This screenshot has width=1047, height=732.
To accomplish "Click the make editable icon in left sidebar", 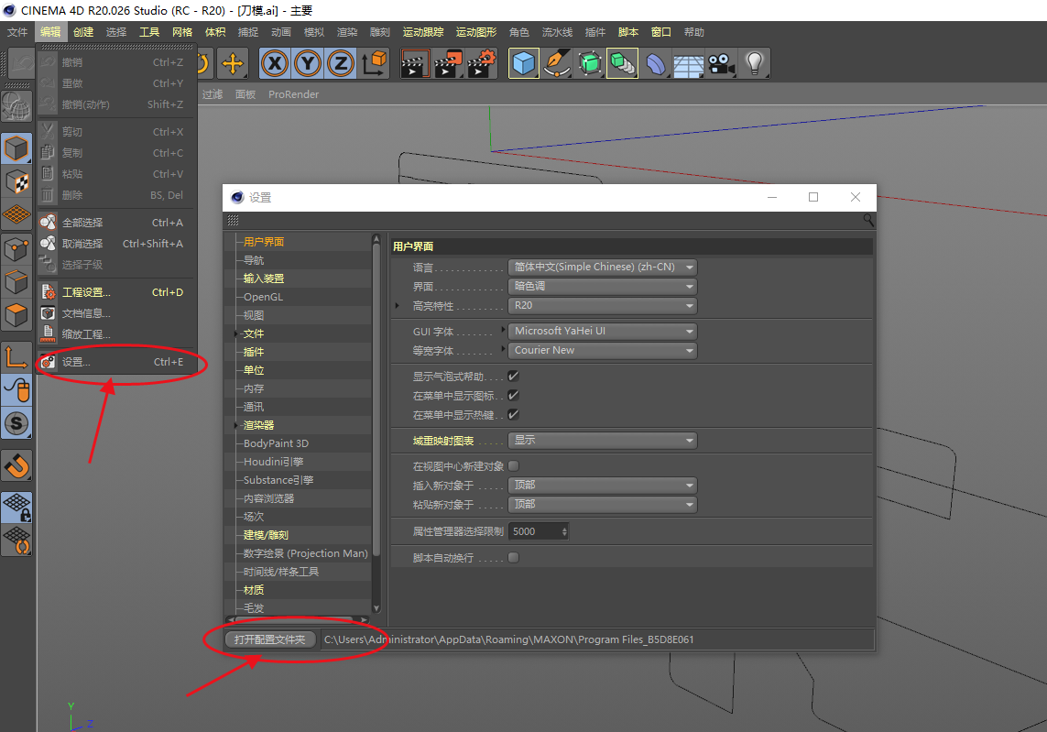I will 16,106.
